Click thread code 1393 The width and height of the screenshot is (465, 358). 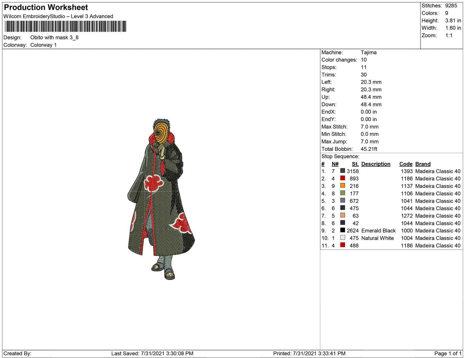407,171
